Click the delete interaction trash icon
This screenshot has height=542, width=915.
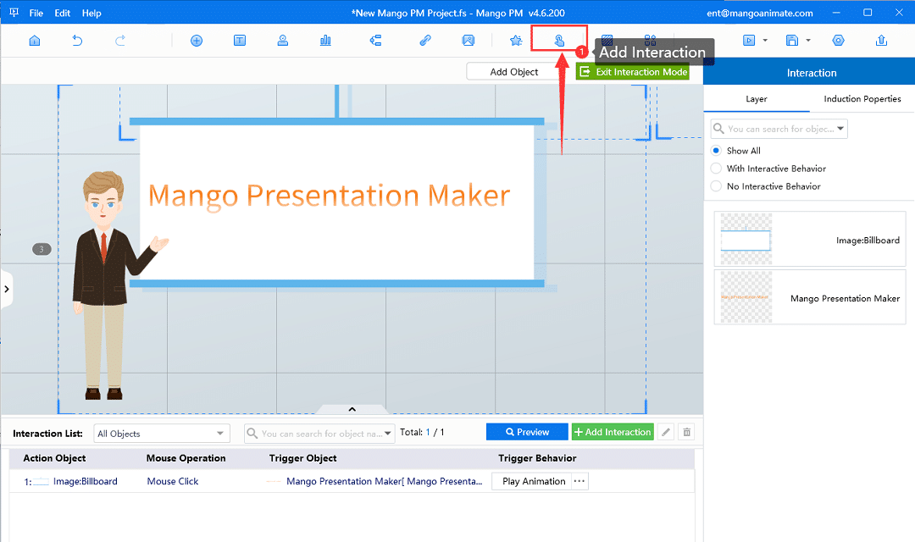tap(687, 432)
